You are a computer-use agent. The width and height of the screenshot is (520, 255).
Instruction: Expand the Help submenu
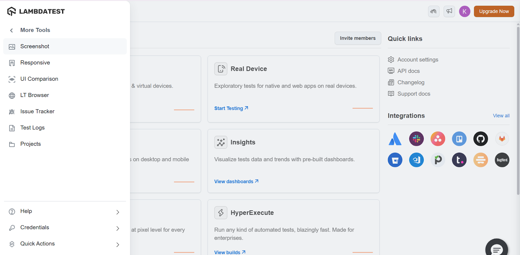click(x=118, y=212)
